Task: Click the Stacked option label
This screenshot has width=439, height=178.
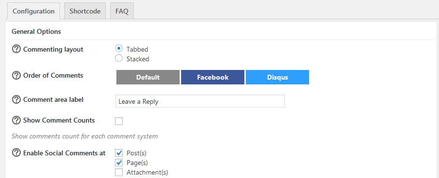Action: 138,59
